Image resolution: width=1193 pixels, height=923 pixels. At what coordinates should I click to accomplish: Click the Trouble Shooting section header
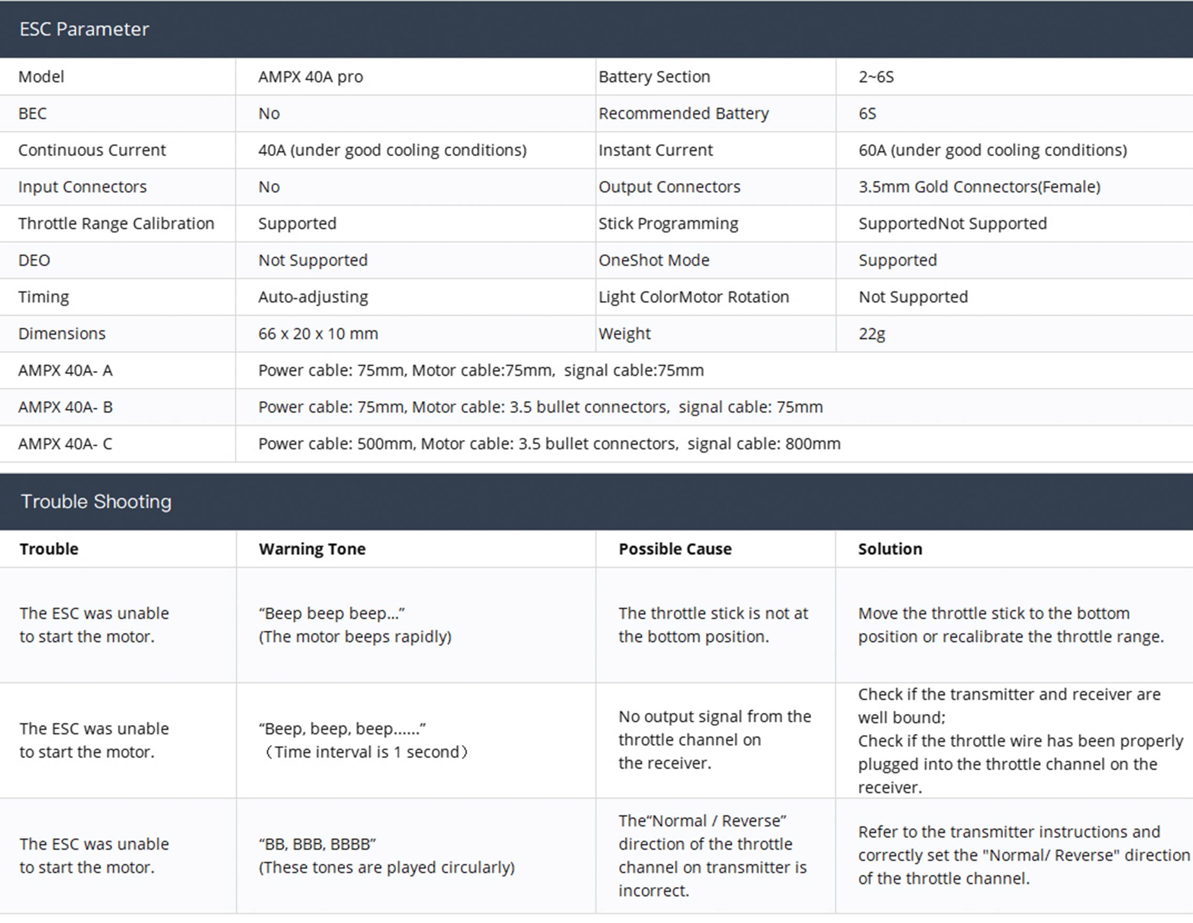pos(96,502)
